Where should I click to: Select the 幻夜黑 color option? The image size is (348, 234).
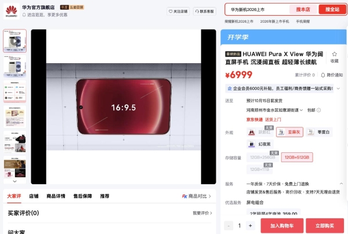(260, 144)
